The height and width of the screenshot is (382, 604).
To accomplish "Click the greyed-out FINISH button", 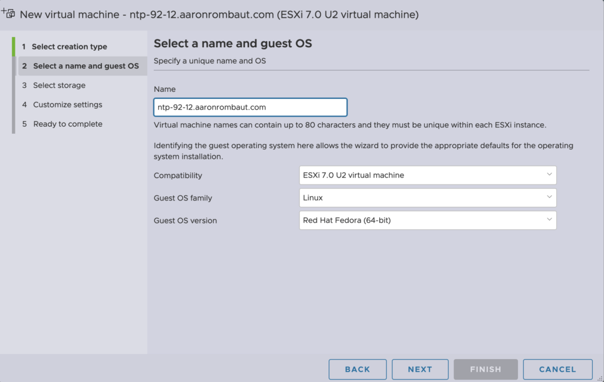I will tap(485, 369).
